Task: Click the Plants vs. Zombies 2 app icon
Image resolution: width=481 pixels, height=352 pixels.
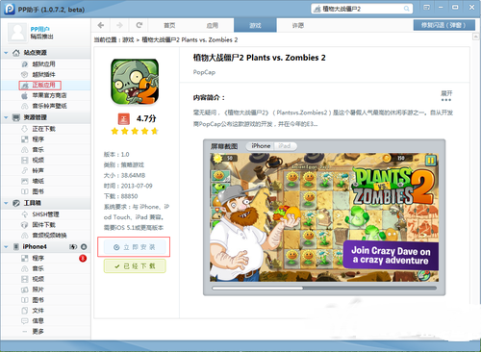Action: coord(135,82)
